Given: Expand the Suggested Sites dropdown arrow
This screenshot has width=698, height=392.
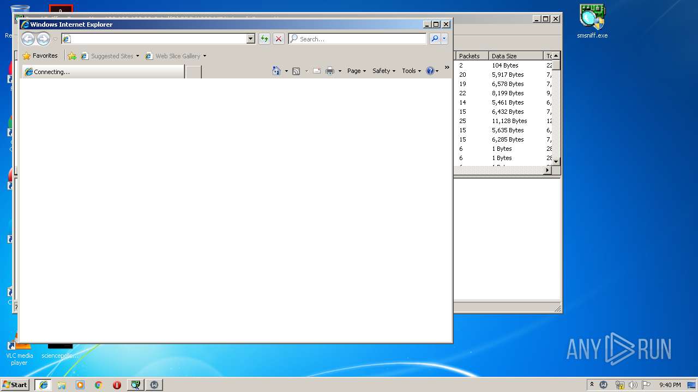Looking at the screenshot, I should tap(137, 56).
